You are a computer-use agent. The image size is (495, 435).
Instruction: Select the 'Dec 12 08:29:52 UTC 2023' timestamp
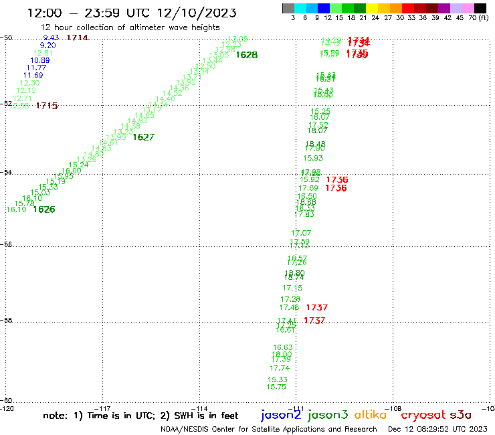click(x=437, y=429)
